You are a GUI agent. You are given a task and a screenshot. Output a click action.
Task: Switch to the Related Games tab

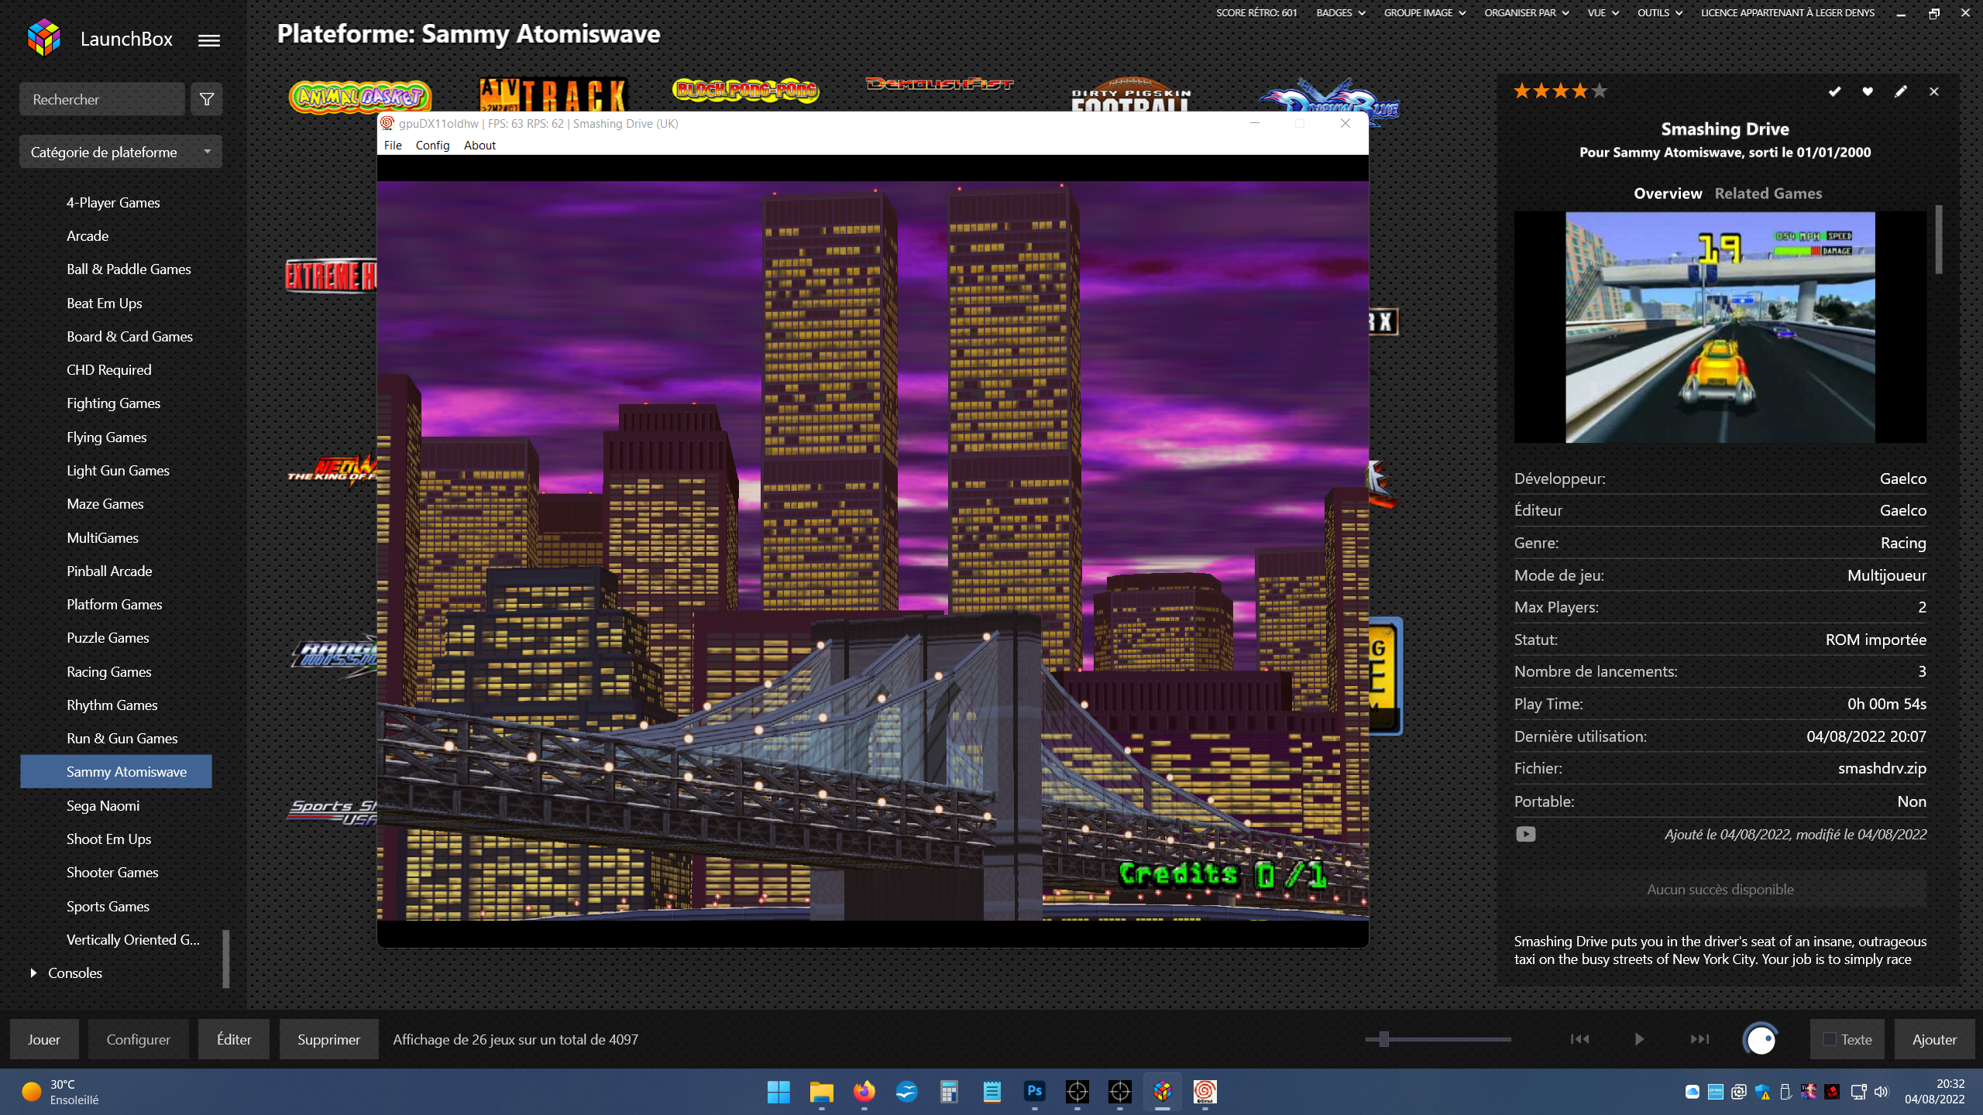click(1768, 194)
